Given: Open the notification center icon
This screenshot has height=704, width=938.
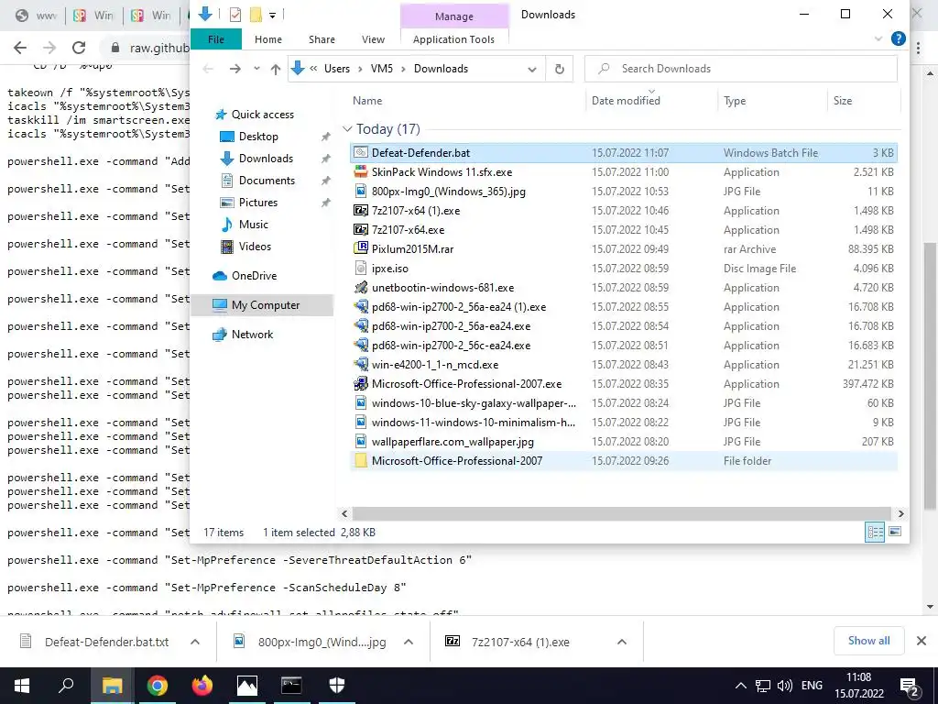Looking at the screenshot, I should [x=910, y=686].
